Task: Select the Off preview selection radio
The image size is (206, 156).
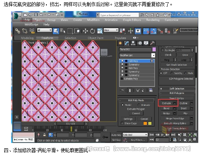Action: [x=161, y=73]
